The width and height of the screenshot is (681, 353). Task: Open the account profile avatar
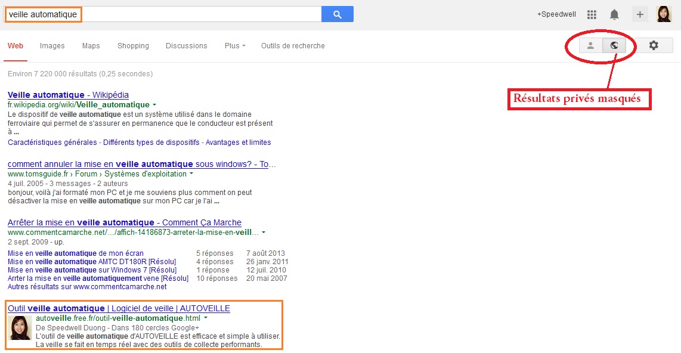pos(664,14)
